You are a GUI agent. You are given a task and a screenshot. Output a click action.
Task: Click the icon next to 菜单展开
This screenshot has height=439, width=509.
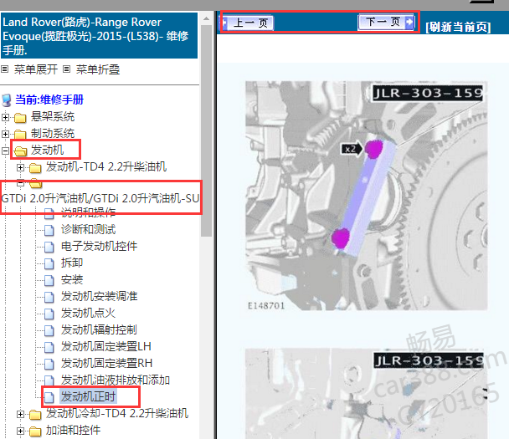[x=4, y=69]
